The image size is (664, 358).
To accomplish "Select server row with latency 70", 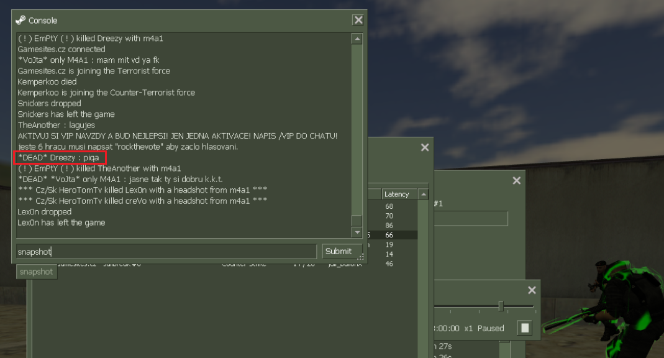I will [x=393, y=216].
